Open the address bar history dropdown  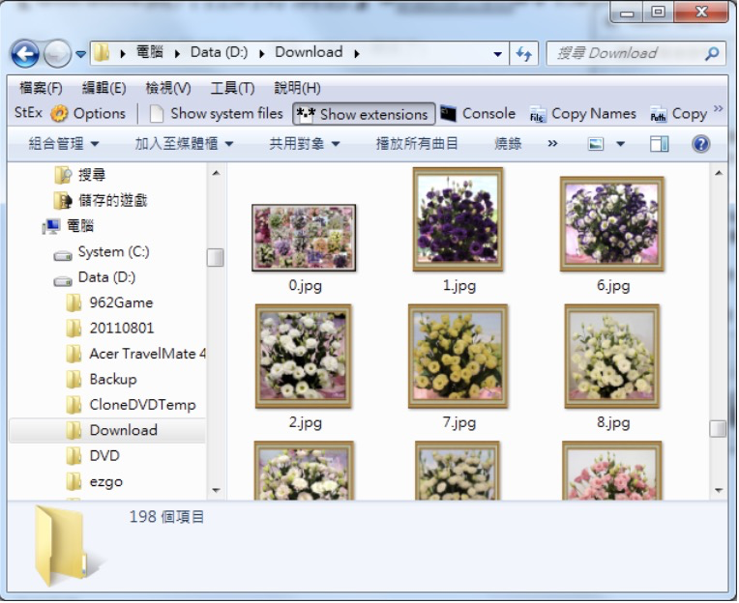point(498,54)
